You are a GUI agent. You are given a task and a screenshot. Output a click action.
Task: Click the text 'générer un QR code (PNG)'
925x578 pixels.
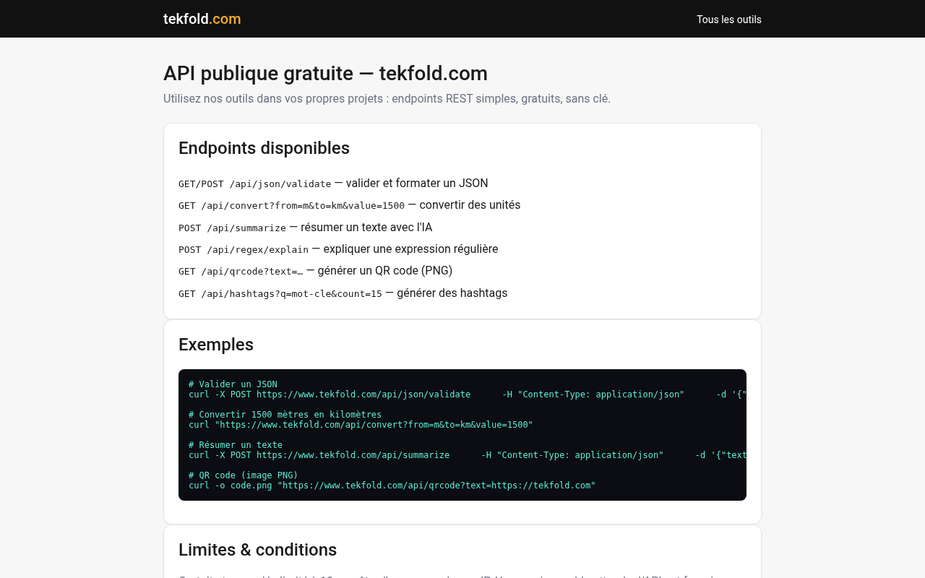pos(385,271)
